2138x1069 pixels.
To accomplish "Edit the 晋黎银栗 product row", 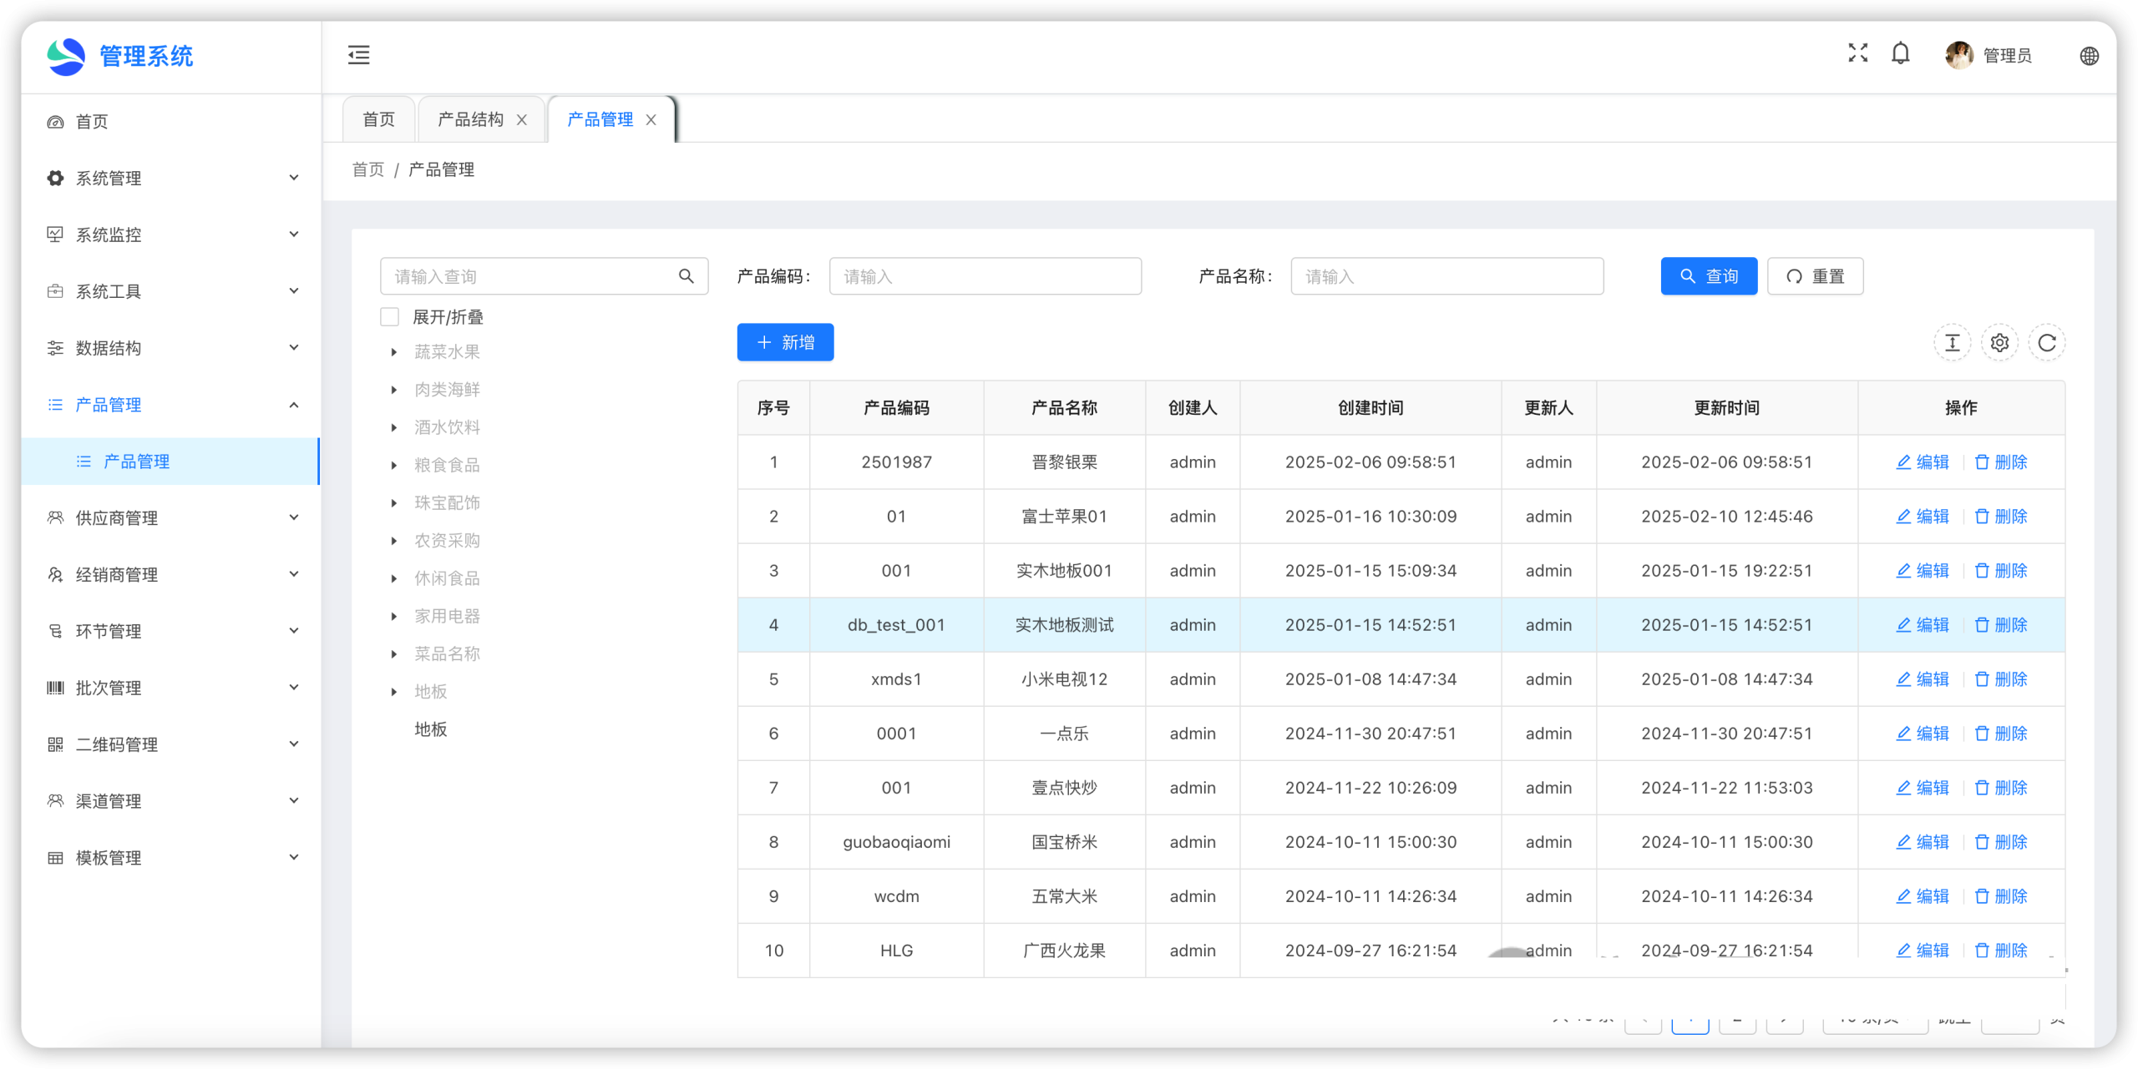I will click(1922, 462).
